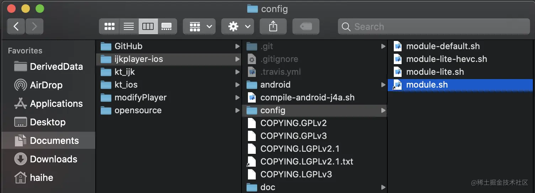
Task: Expand the doc folder arrow
Action: pos(383,187)
